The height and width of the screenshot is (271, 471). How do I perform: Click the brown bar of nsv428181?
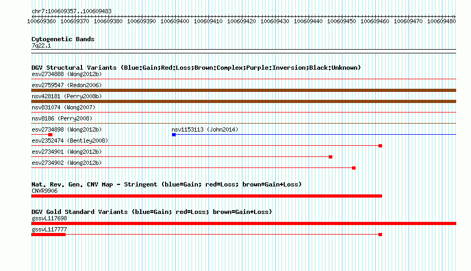pos(243,101)
